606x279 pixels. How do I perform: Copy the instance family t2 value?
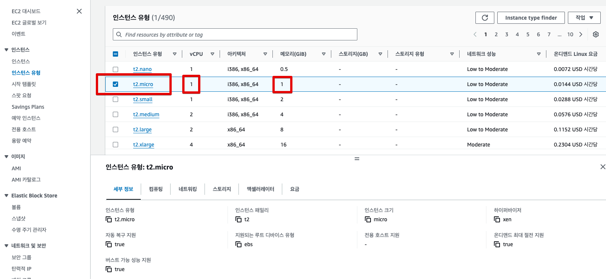238,219
